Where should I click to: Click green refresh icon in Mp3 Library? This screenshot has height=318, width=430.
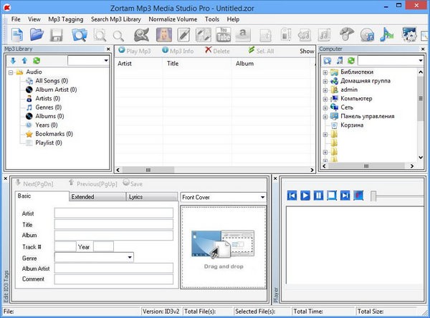point(37,61)
